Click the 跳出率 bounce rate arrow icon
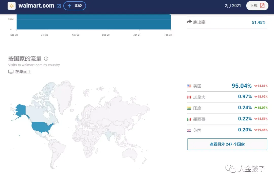Viewport: 274px width, 181px height. (x=189, y=22)
